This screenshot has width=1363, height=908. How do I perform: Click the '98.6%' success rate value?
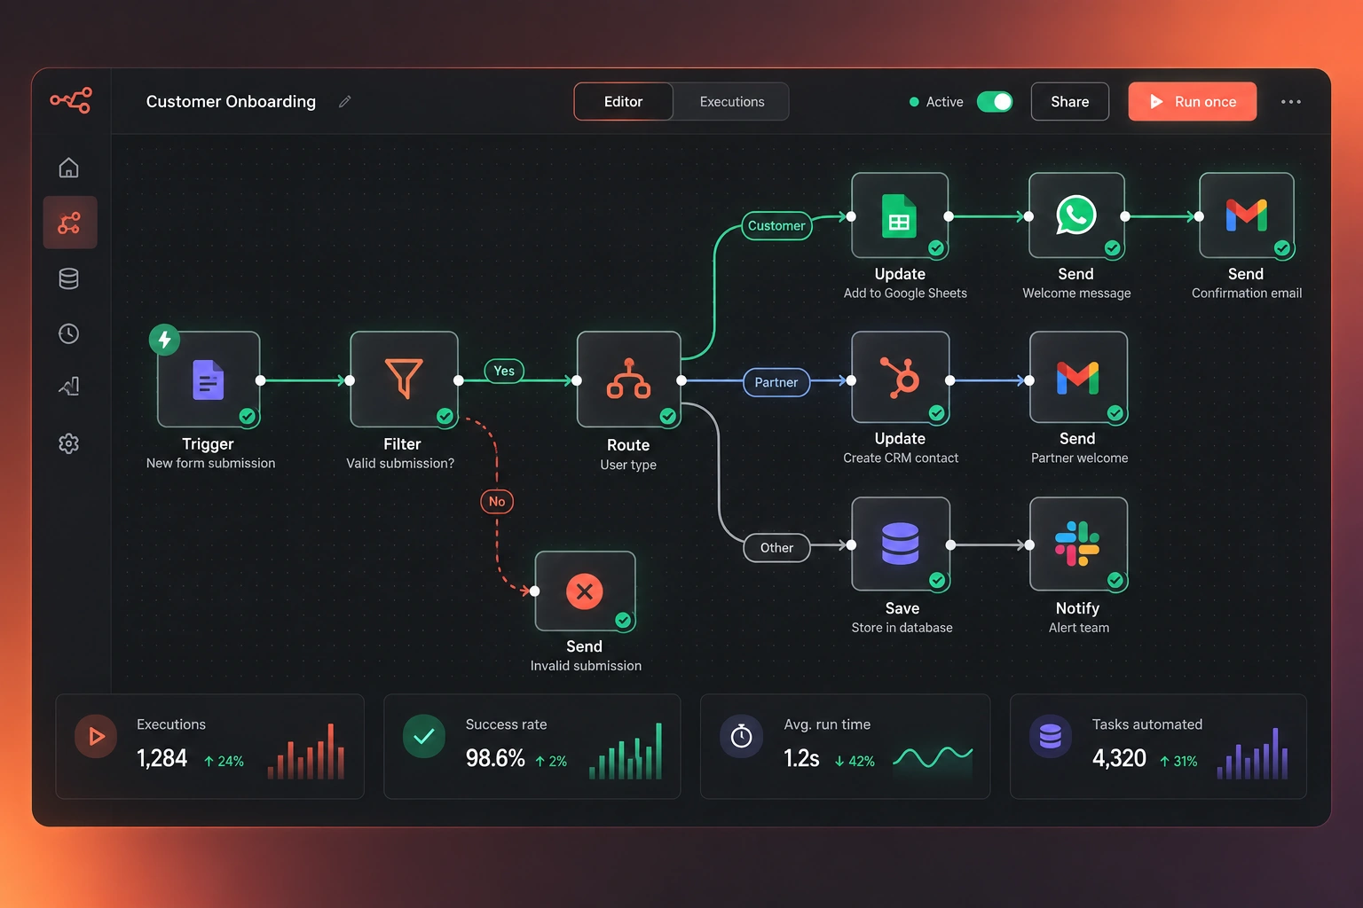click(495, 759)
